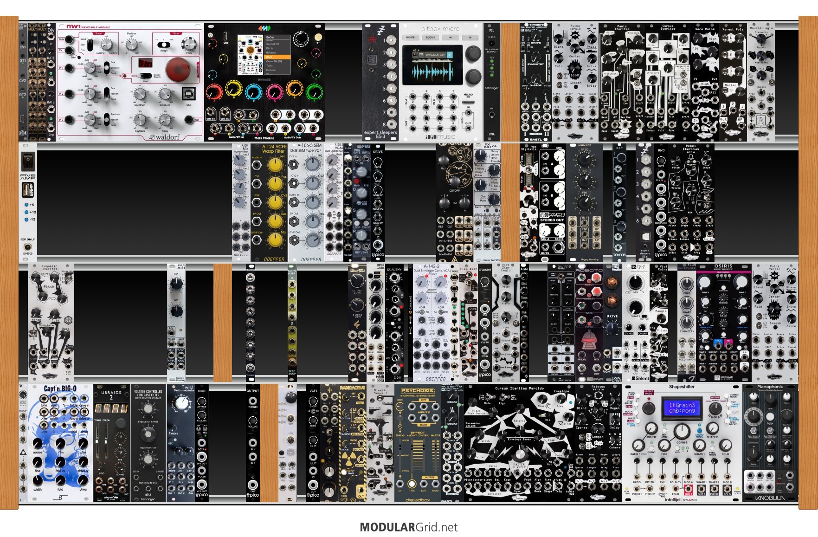Select the Roucha Legio module

pyautogui.click(x=761, y=83)
